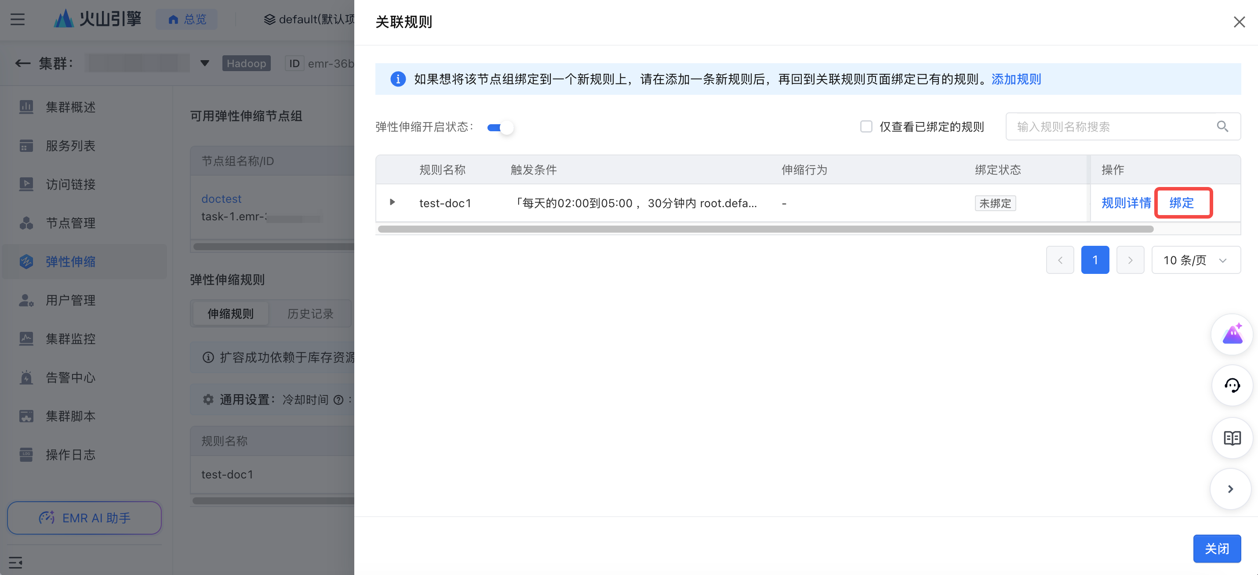Select page 1 in pagination
Screen dimensions: 1258x575
click(1095, 260)
